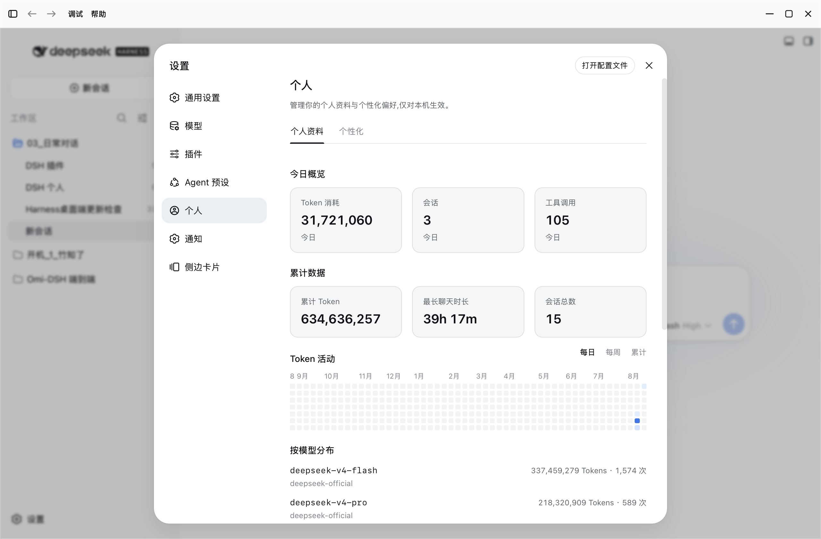
Task: Open the 模型 settings section
Action: 214,126
